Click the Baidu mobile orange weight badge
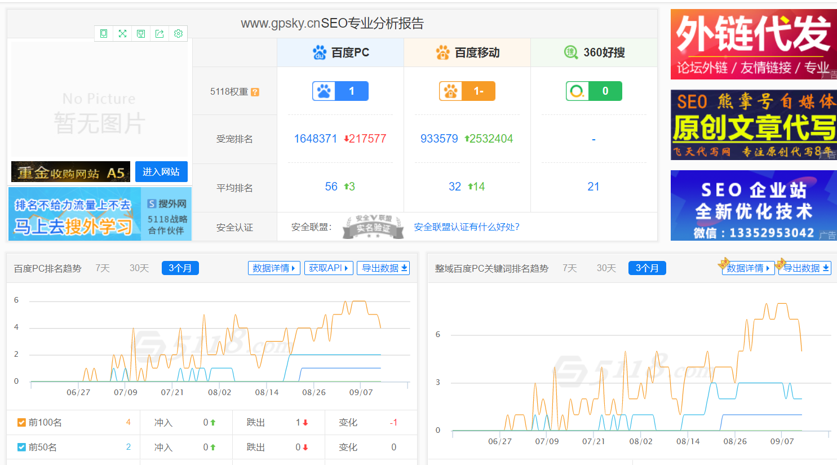837x465 pixels. (467, 91)
